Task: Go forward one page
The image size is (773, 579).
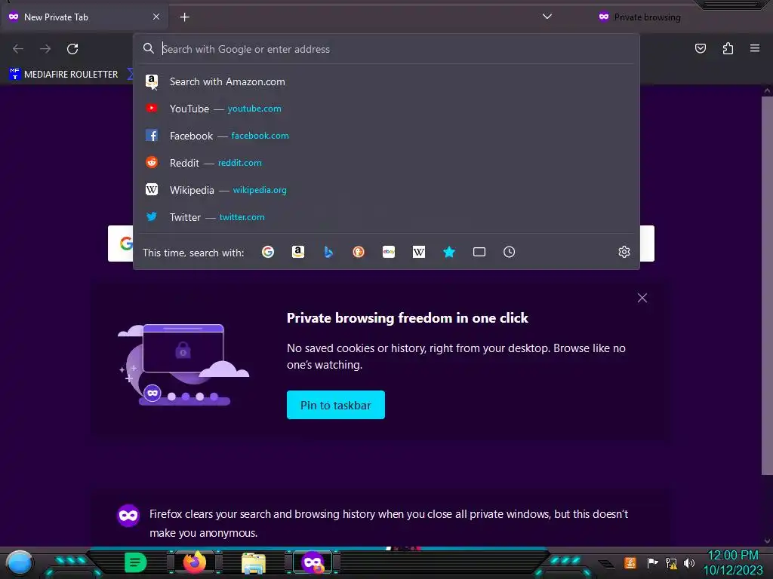Action: (45, 49)
